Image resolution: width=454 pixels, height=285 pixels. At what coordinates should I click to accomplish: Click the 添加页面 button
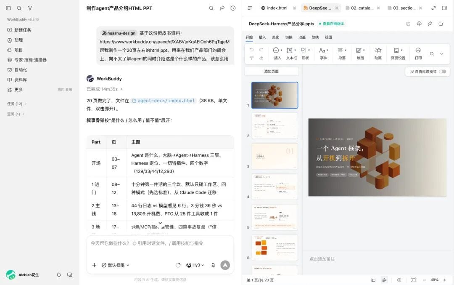tap(271, 71)
